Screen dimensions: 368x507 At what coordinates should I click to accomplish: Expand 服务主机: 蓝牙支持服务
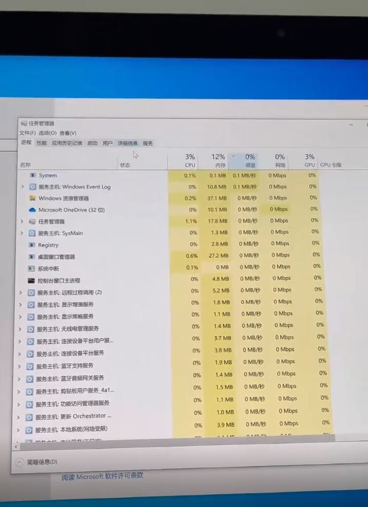19,367
